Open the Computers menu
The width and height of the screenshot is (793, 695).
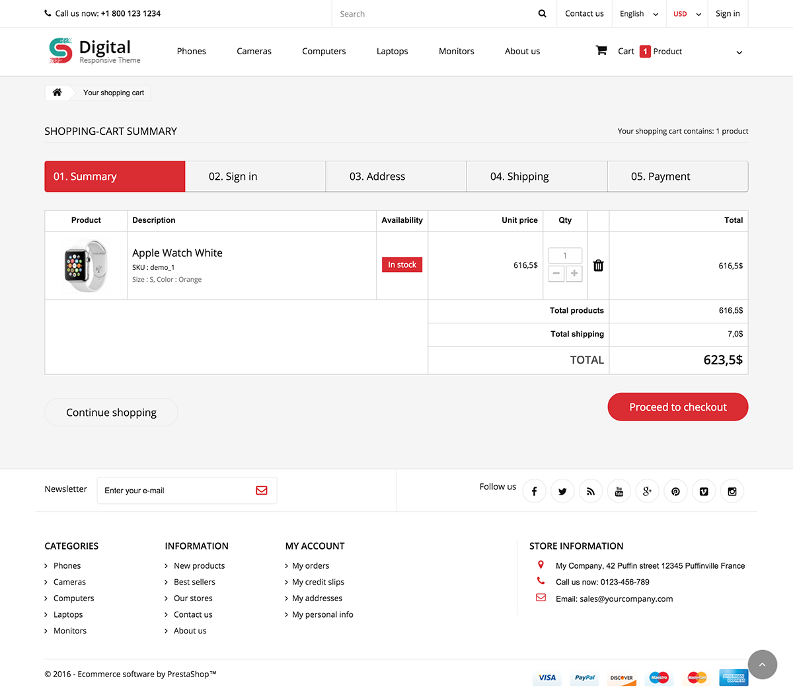pos(324,51)
